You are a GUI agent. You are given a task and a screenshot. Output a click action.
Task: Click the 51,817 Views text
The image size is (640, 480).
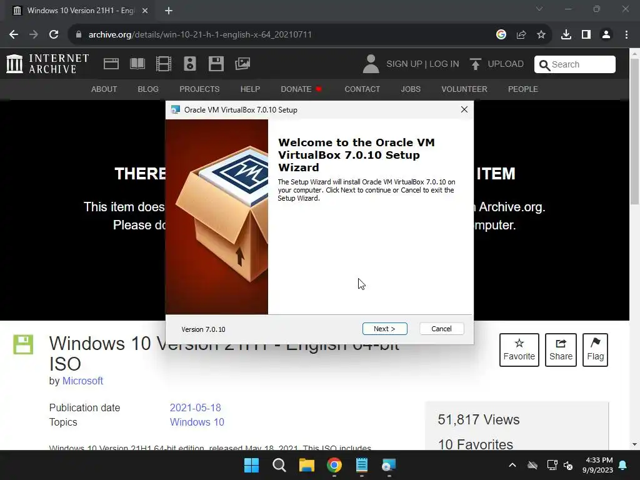[x=478, y=419]
